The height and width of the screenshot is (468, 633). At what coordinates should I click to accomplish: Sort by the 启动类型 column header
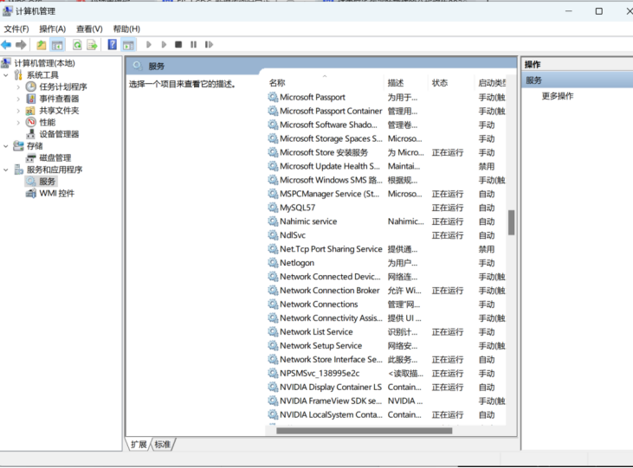coord(492,83)
